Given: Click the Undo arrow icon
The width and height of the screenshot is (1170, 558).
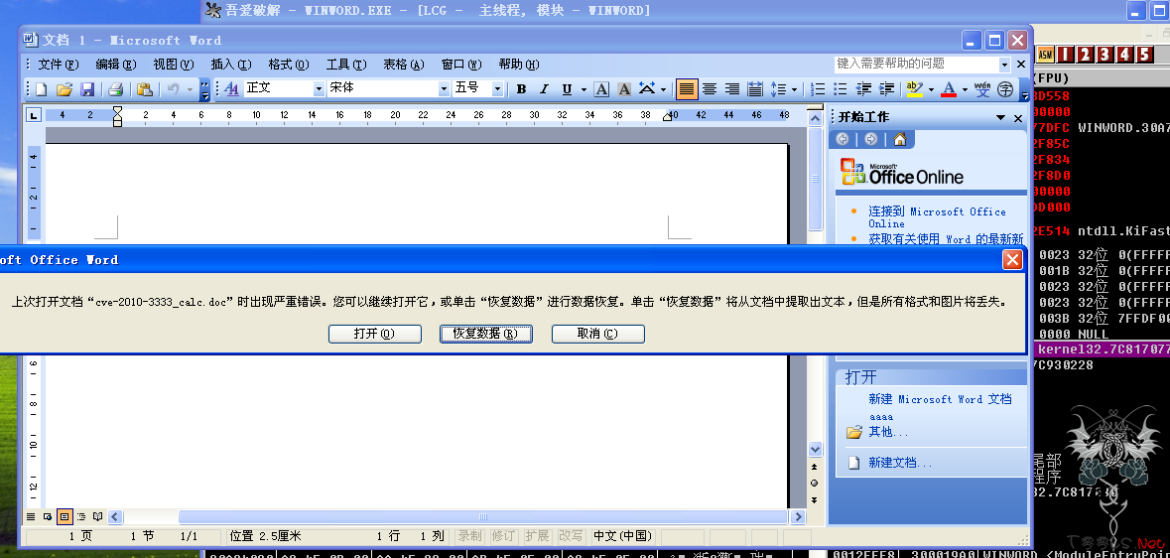Looking at the screenshot, I should click(173, 89).
